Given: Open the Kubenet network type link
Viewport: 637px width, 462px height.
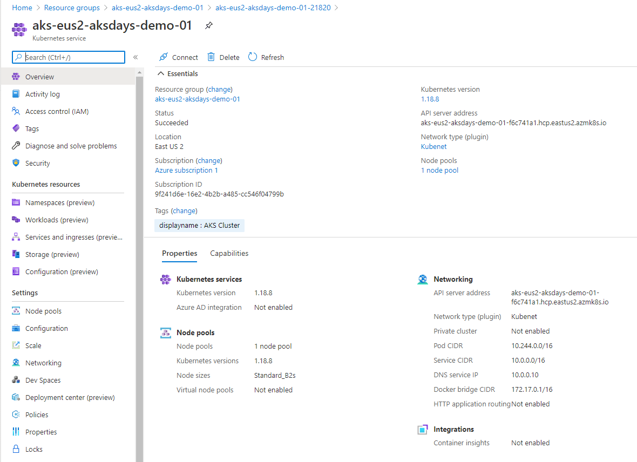Looking at the screenshot, I should [433, 147].
